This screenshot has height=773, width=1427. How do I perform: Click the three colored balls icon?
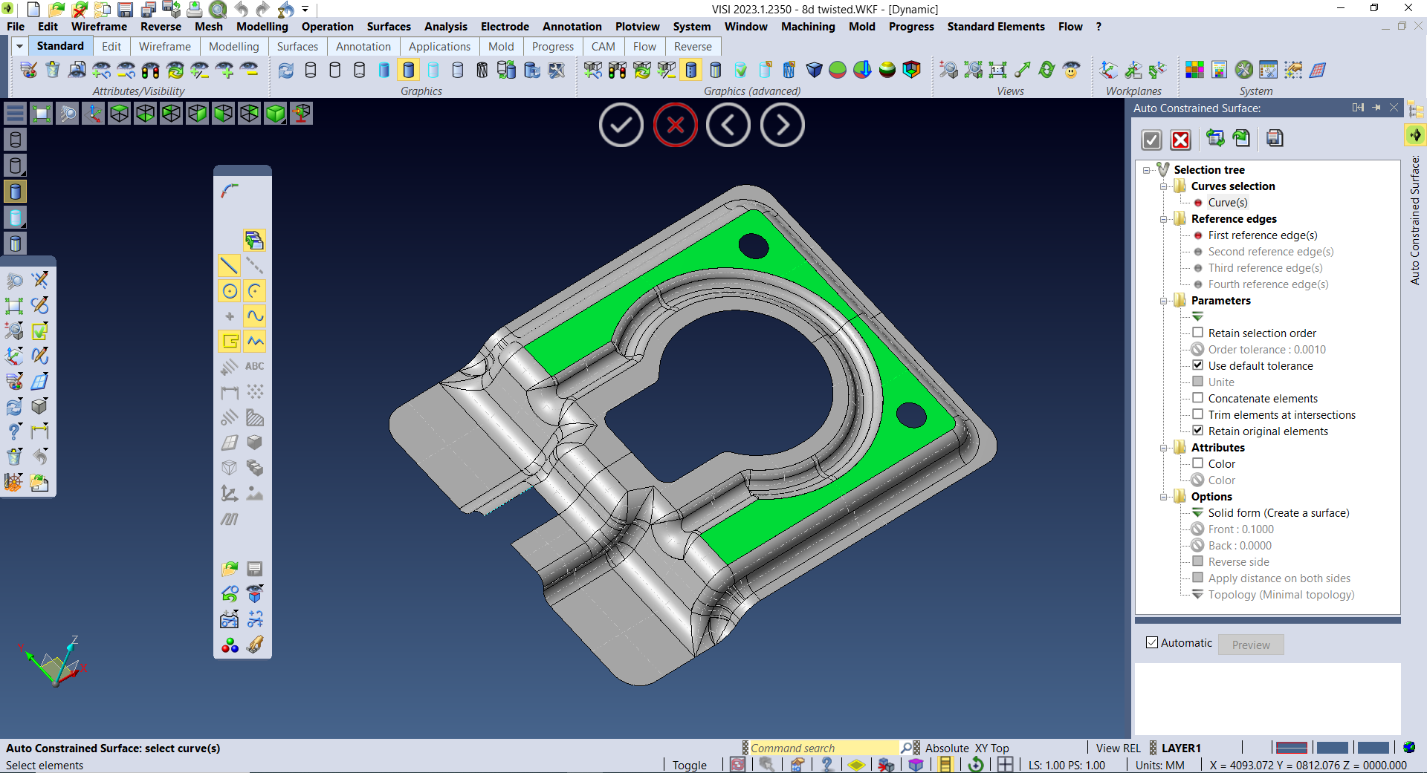tap(230, 645)
